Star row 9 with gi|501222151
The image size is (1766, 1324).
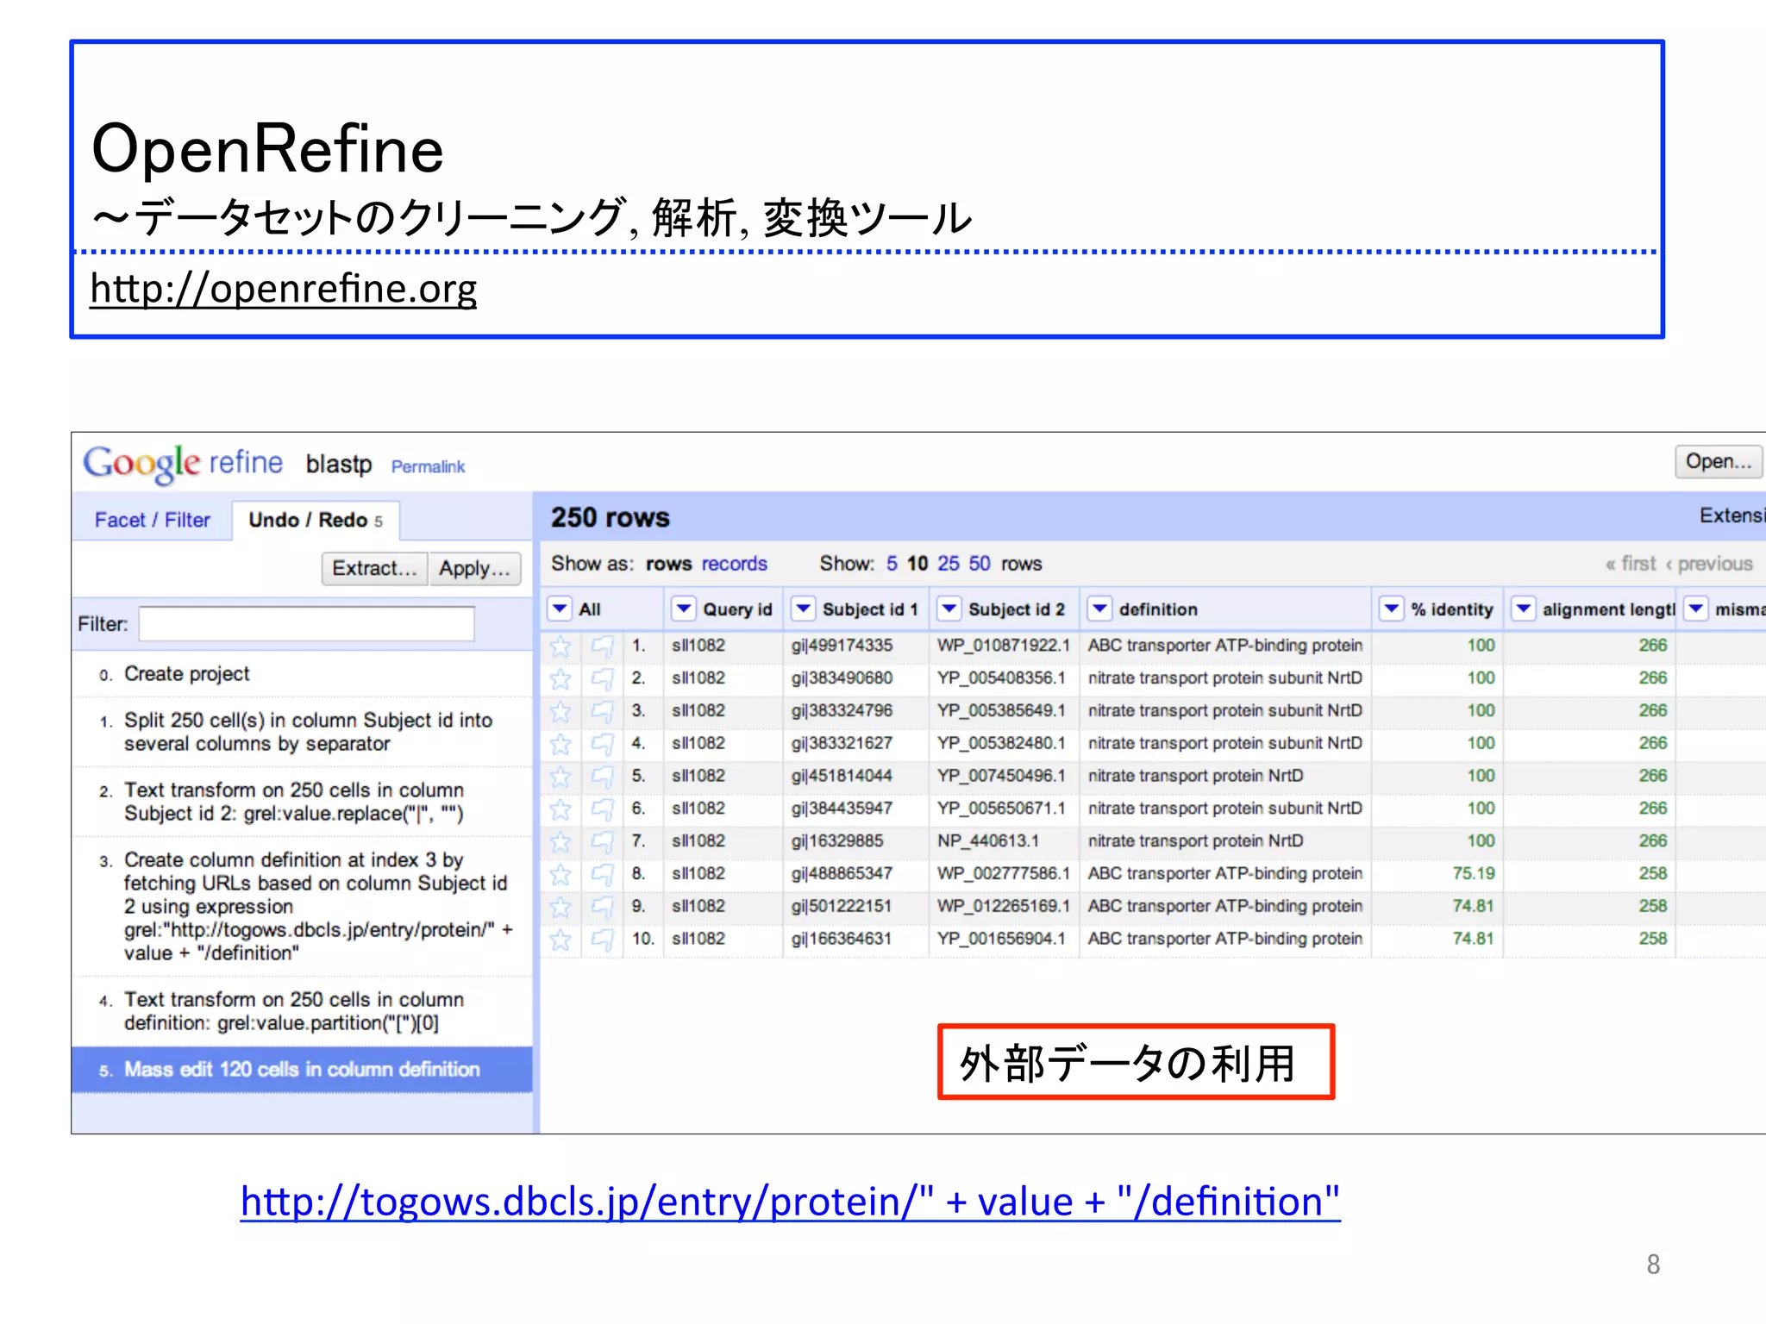pyautogui.click(x=560, y=907)
